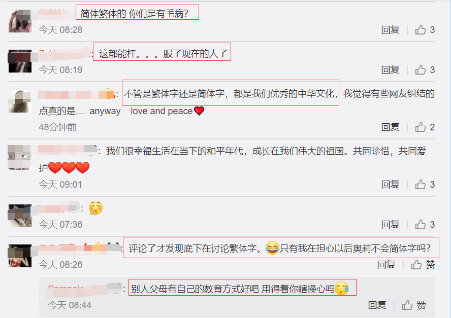Click 回复 on the 48分钟前 comment
Image resolution: width=451 pixels, height=318 pixels.
391,127
